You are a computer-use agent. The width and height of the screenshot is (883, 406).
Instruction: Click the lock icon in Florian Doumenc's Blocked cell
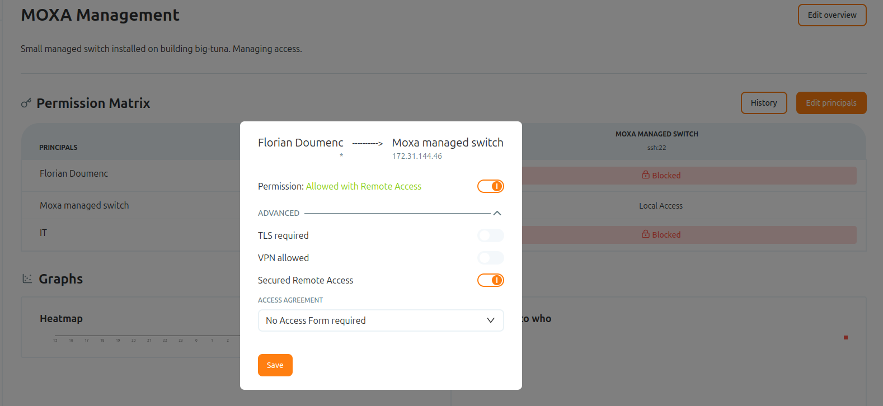[x=645, y=175]
